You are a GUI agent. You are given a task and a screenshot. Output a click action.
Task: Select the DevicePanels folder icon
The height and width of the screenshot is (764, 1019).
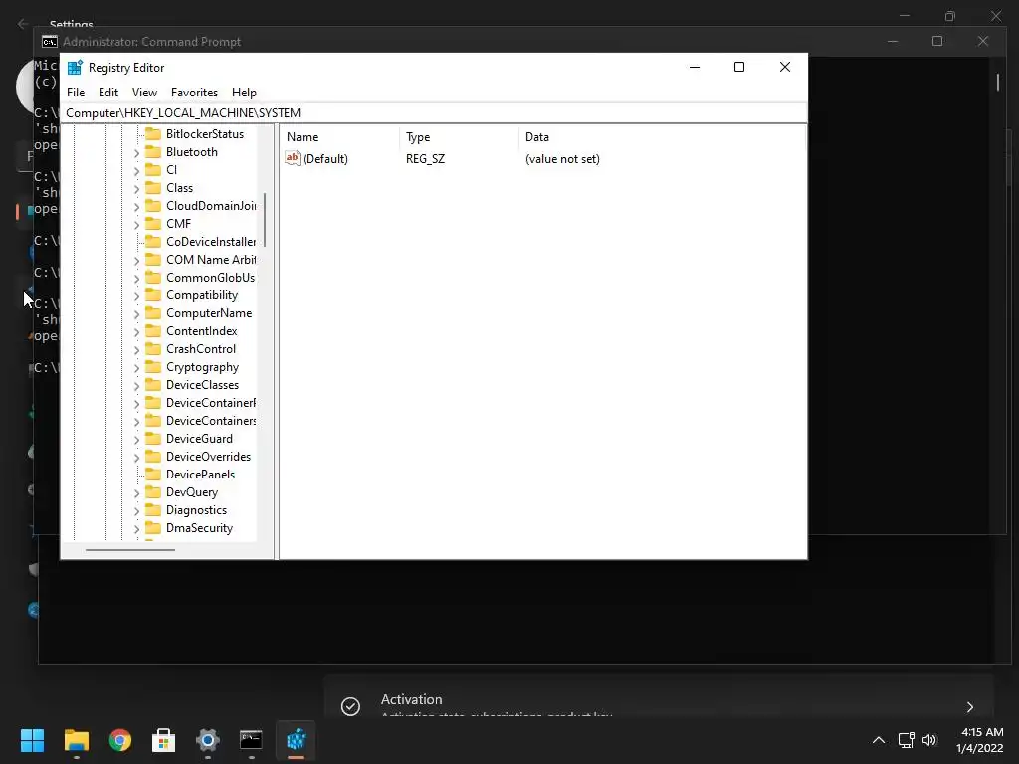point(152,475)
